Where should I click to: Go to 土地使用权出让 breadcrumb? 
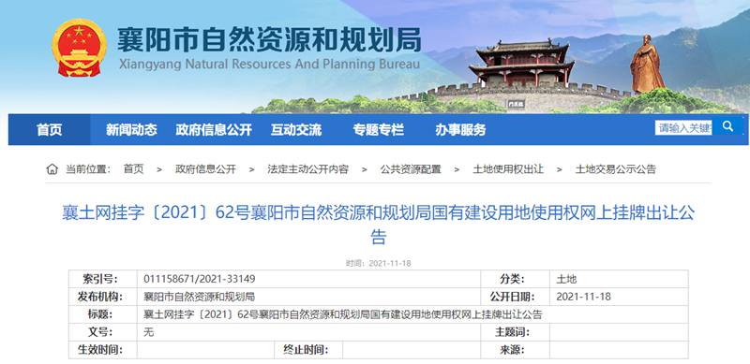pyautogui.click(x=508, y=168)
